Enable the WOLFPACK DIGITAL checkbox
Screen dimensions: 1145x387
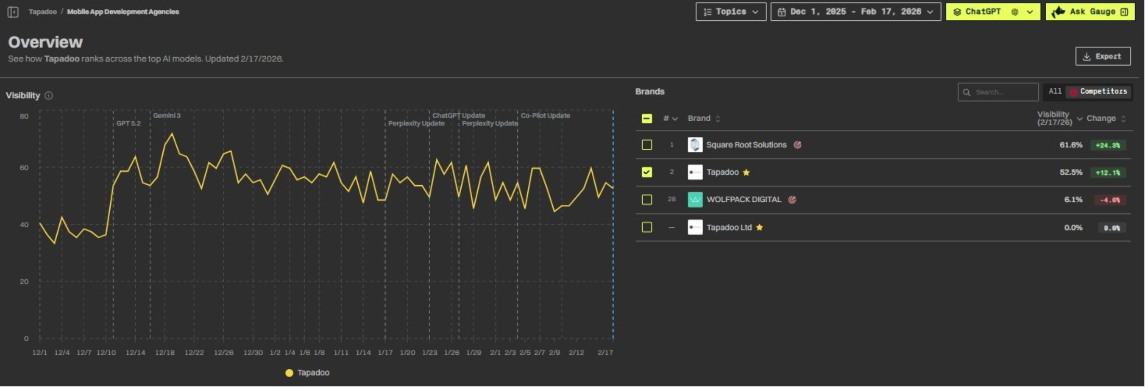coord(647,200)
